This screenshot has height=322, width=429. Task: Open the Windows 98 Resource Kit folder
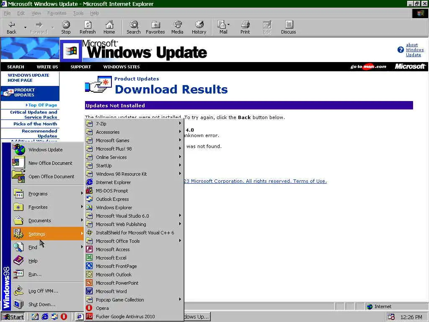coord(134,174)
